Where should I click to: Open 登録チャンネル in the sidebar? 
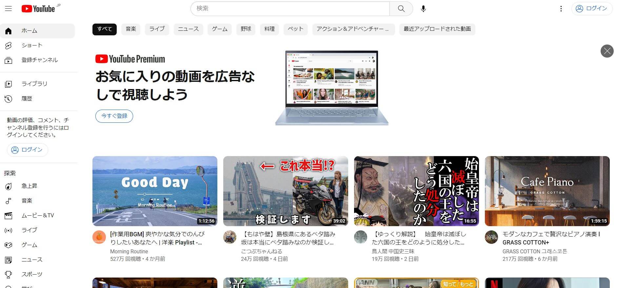(x=37, y=60)
